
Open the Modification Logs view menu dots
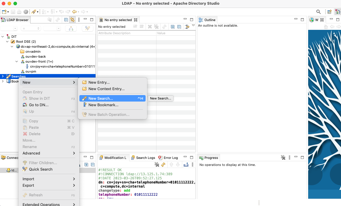192,164
